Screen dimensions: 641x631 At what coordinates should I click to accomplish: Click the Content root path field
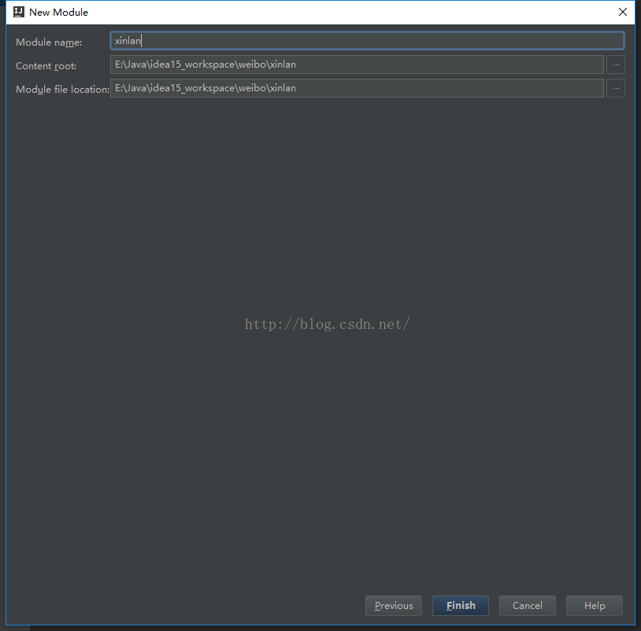pos(357,65)
